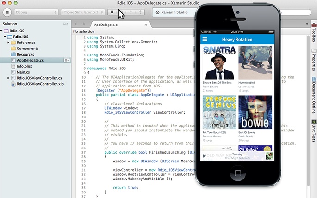
Task: Open the Document Outline side panel
Action: pyautogui.click(x=314, y=95)
